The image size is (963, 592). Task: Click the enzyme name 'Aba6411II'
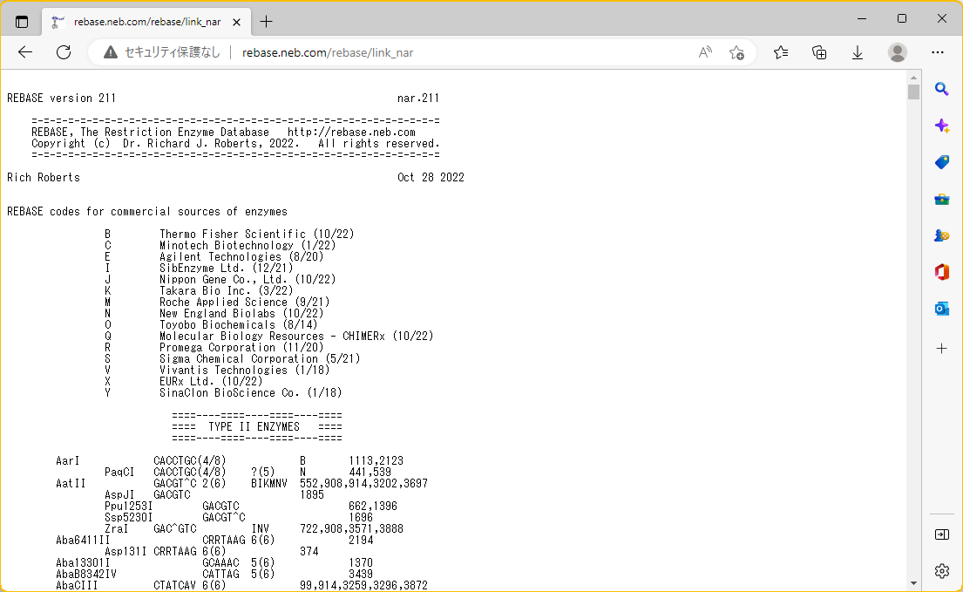(83, 541)
